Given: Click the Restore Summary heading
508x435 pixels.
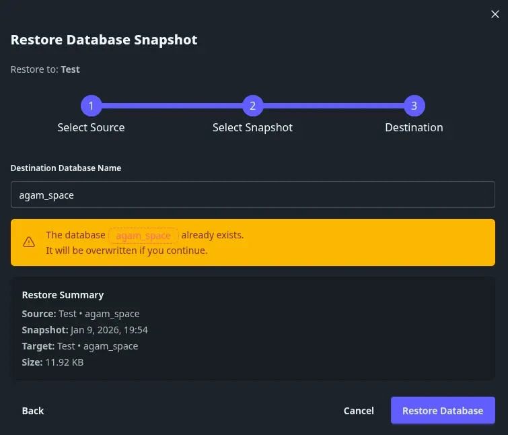Looking at the screenshot, I should point(63,295).
